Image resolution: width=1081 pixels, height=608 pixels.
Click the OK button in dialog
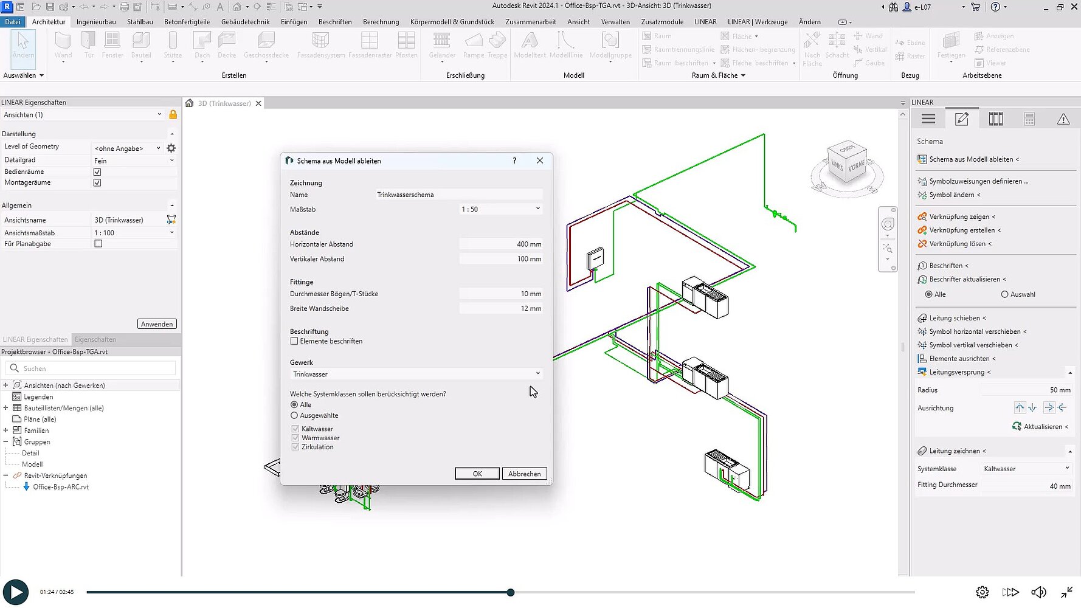pos(477,474)
